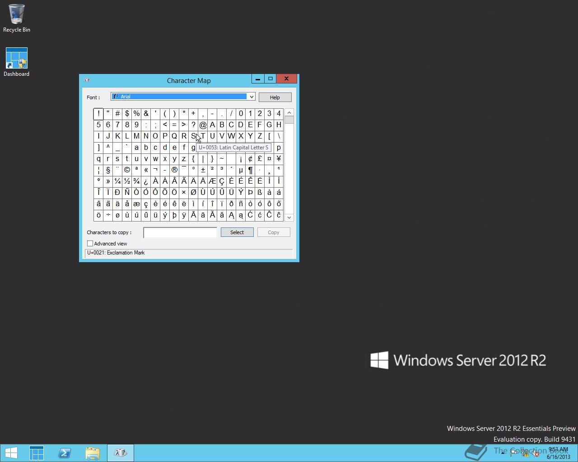Select the ¼ one-quarter fraction
This screenshot has width=578, height=462.
(x=117, y=181)
